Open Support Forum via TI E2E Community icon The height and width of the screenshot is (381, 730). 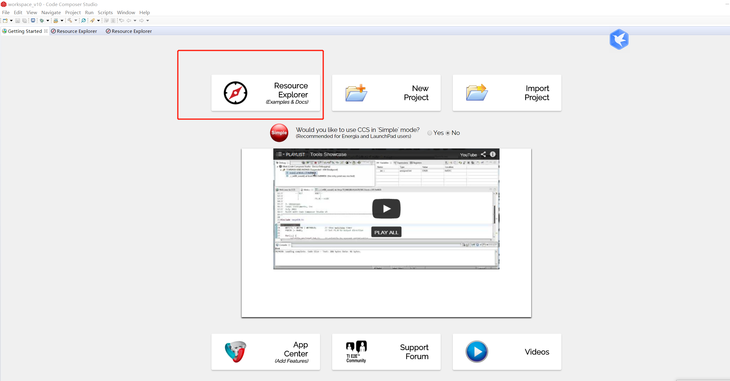click(x=356, y=351)
